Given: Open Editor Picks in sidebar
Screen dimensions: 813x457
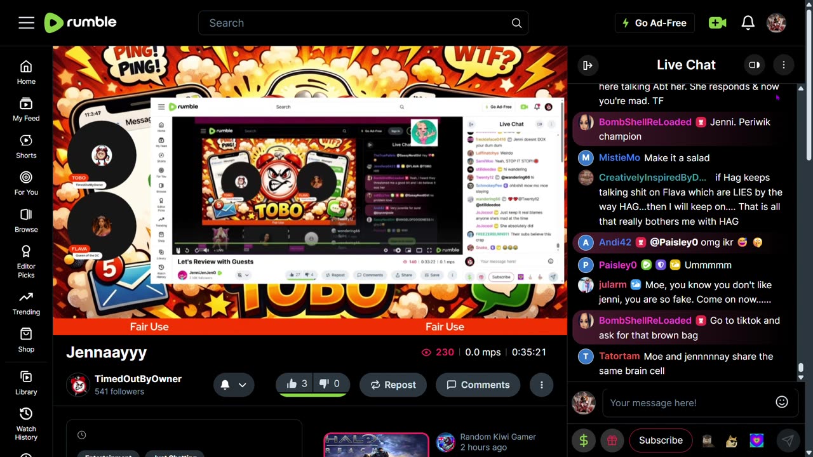Looking at the screenshot, I should click(26, 262).
